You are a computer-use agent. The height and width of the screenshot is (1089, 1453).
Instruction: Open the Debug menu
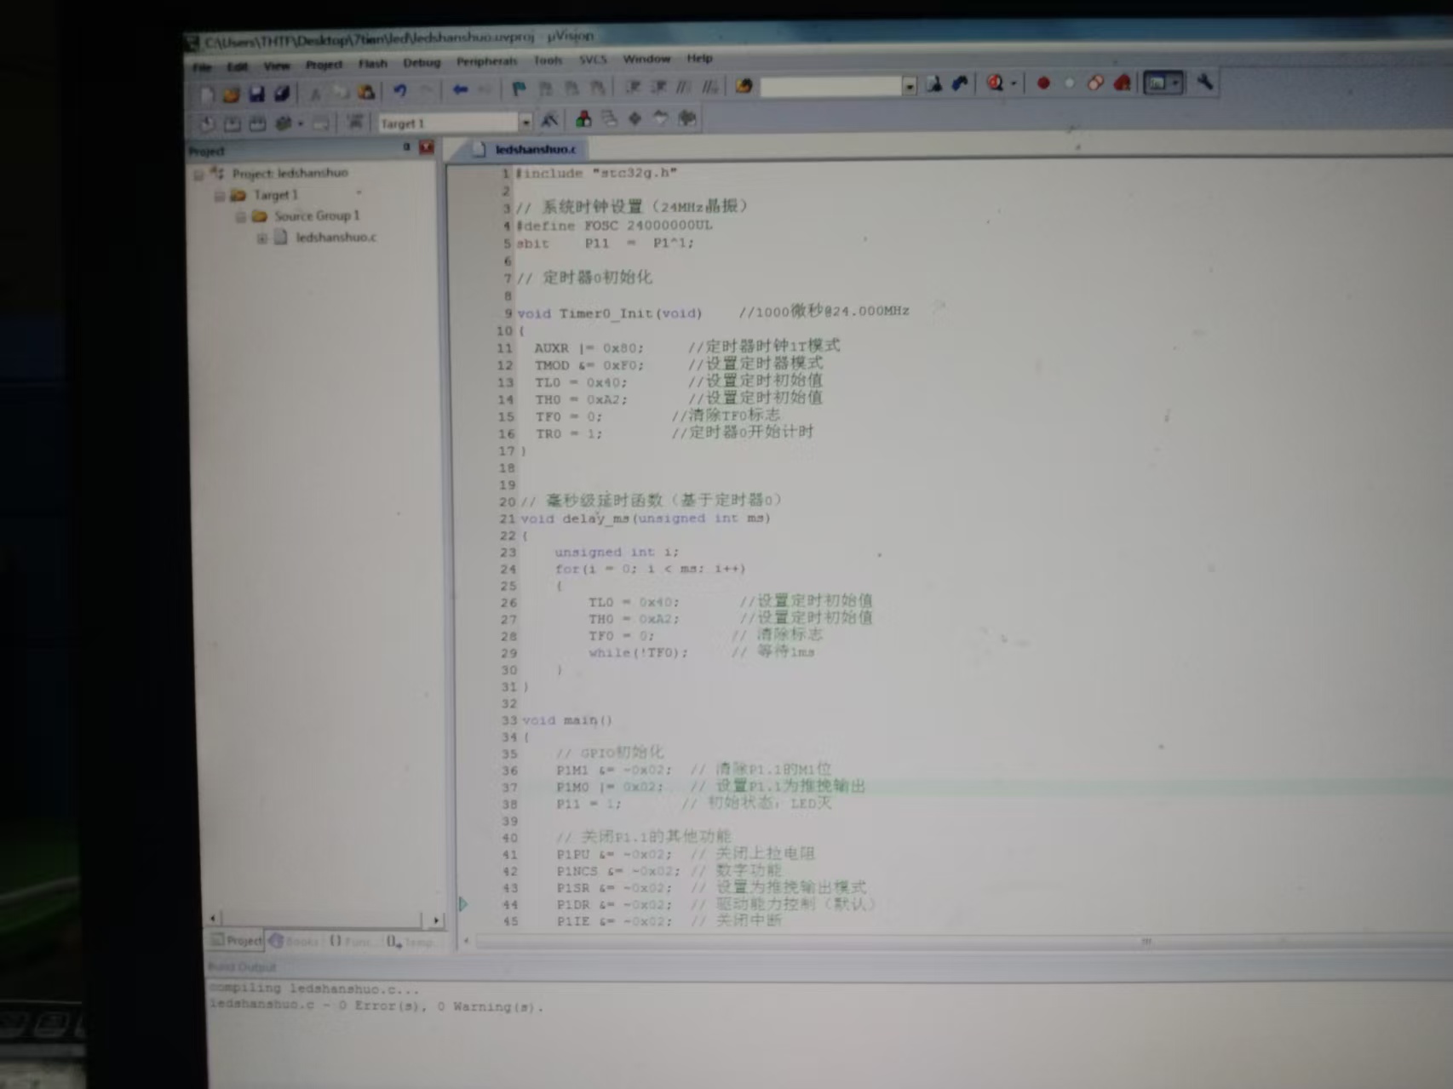[422, 63]
